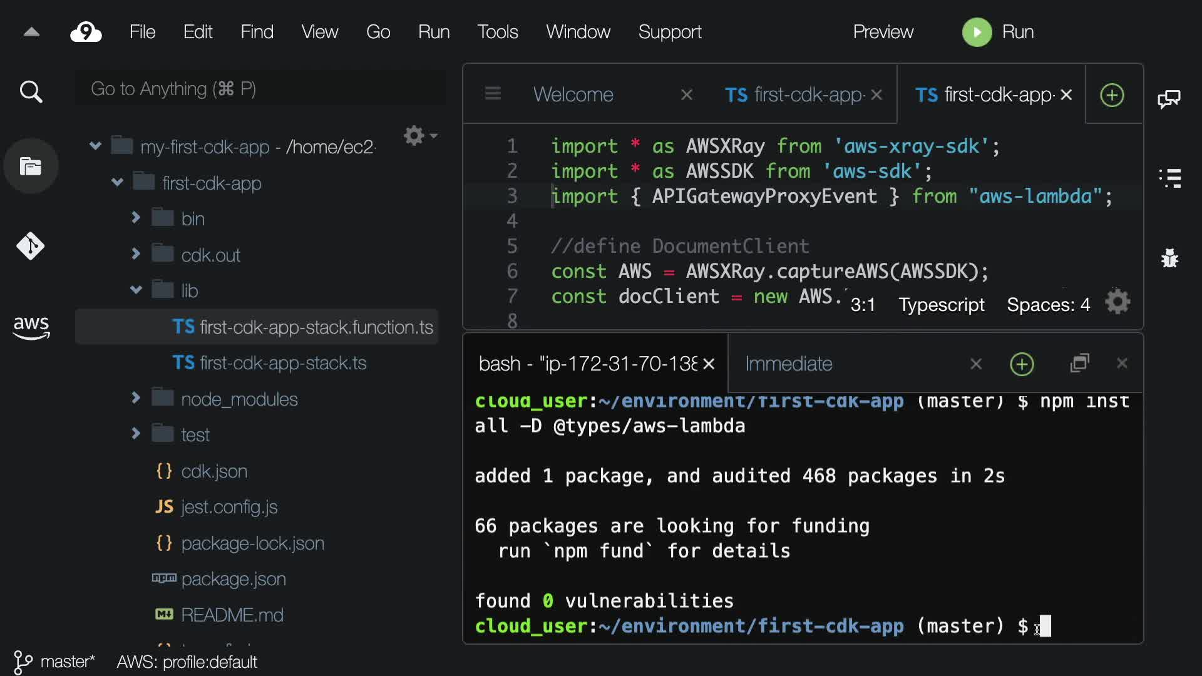The image size is (1202, 676).
Task: Open the Tools menu
Action: click(498, 32)
